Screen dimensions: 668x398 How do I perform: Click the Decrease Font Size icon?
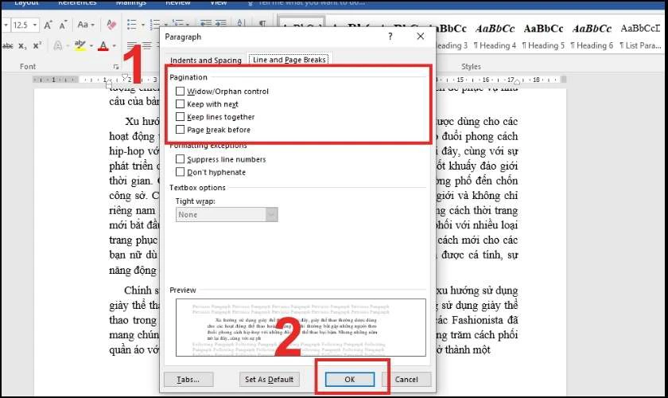pyautogui.click(x=63, y=25)
